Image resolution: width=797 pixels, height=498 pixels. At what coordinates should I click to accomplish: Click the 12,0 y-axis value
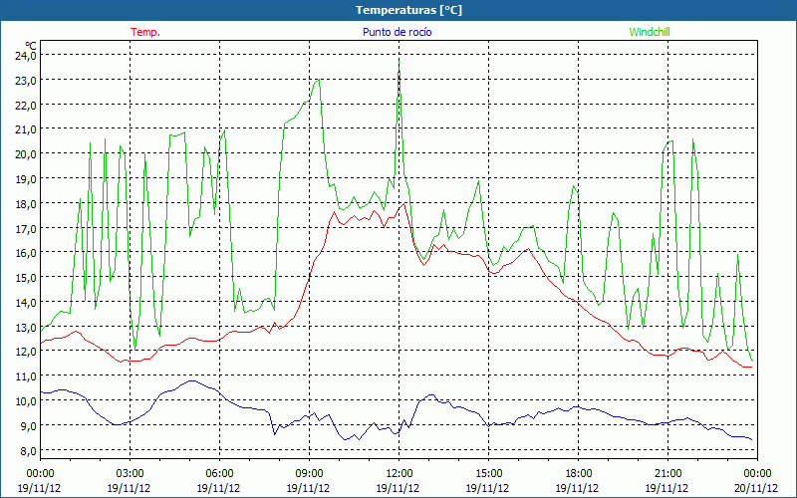pyautogui.click(x=26, y=352)
